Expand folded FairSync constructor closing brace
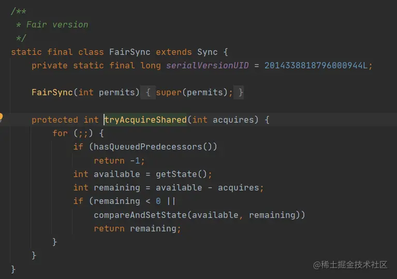Image resolution: width=397 pixels, height=279 pixels. point(239,93)
